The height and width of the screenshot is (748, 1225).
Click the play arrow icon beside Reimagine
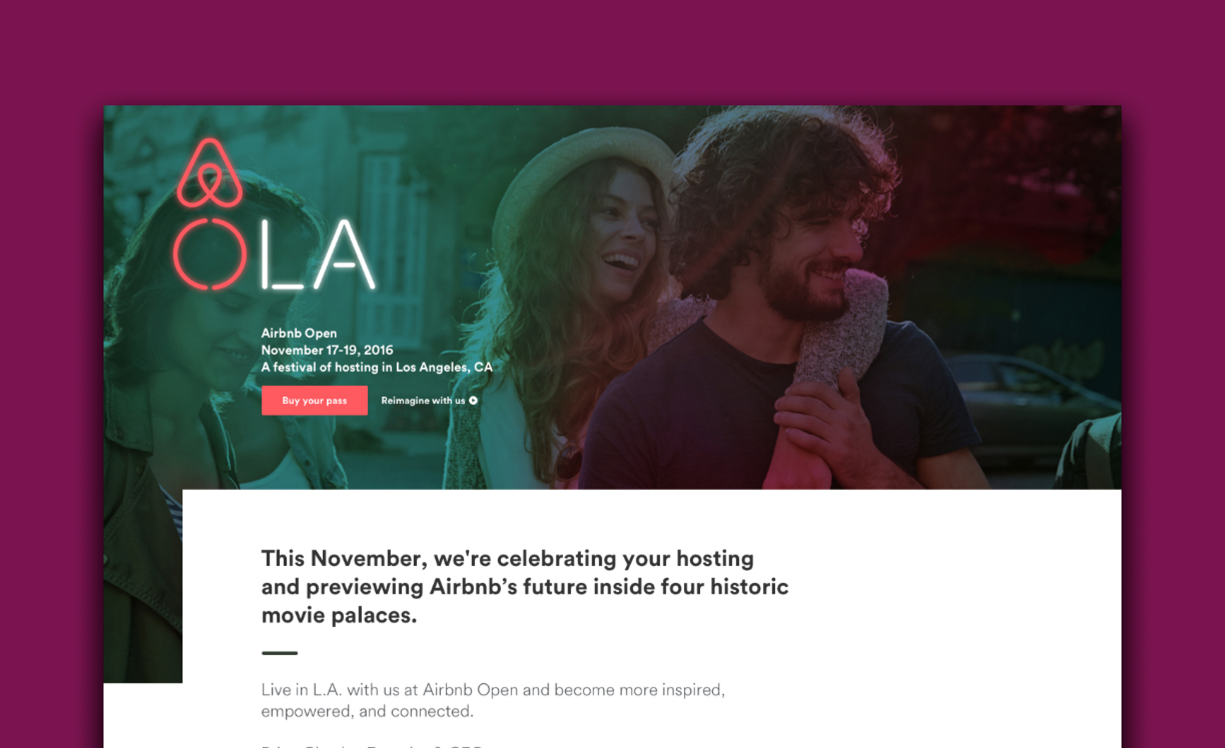(x=473, y=400)
